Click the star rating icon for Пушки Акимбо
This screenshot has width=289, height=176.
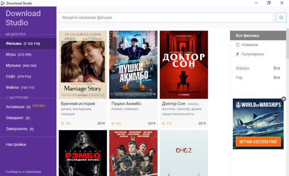113,124
